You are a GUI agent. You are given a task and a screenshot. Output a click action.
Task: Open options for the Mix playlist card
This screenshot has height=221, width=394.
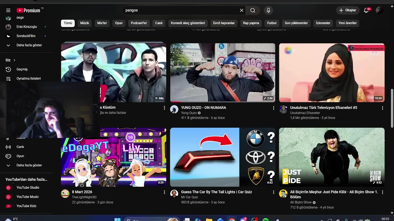click(164, 108)
